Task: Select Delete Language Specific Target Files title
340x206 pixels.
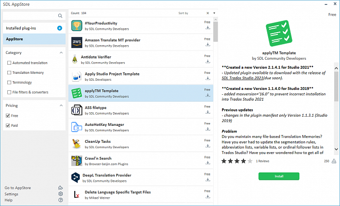Action: (x=118, y=192)
